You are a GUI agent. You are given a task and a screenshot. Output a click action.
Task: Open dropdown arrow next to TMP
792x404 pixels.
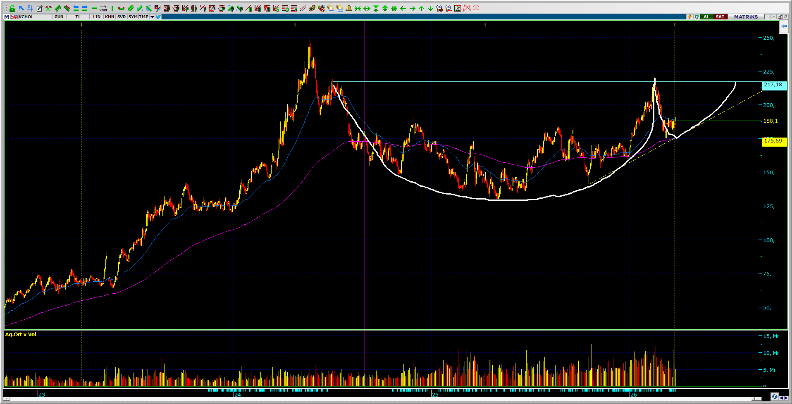[152, 17]
